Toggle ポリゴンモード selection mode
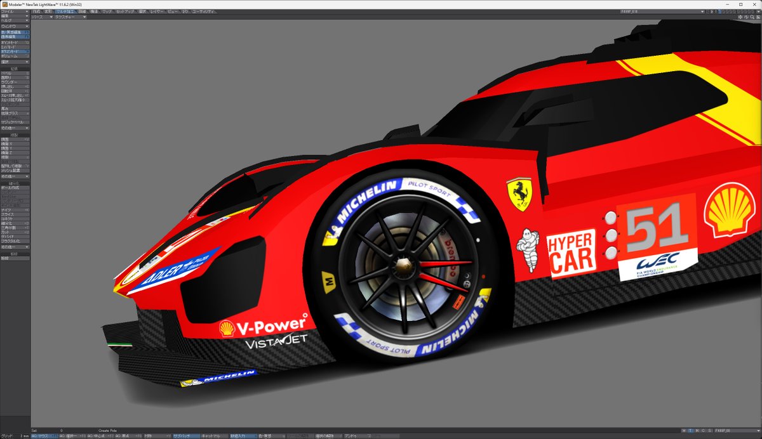The height and width of the screenshot is (439, 762). tap(15, 51)
